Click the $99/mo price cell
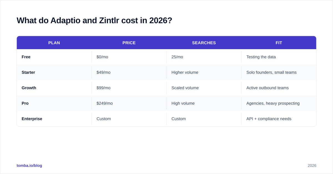The width and height of the screenshot is (333, 174). coord(129,88)
